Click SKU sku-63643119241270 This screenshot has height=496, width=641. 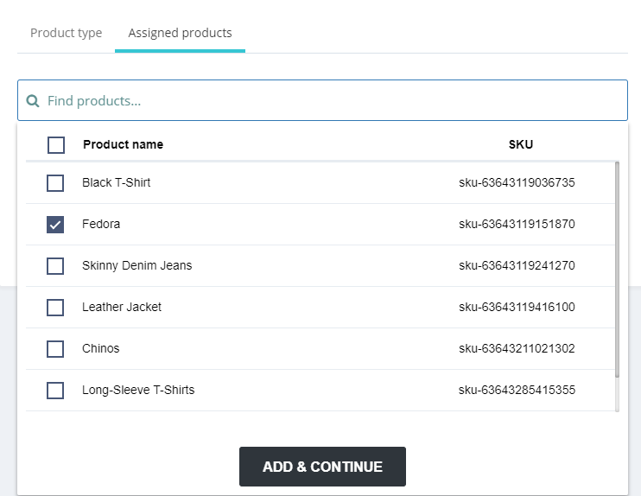tap(517, 266)
